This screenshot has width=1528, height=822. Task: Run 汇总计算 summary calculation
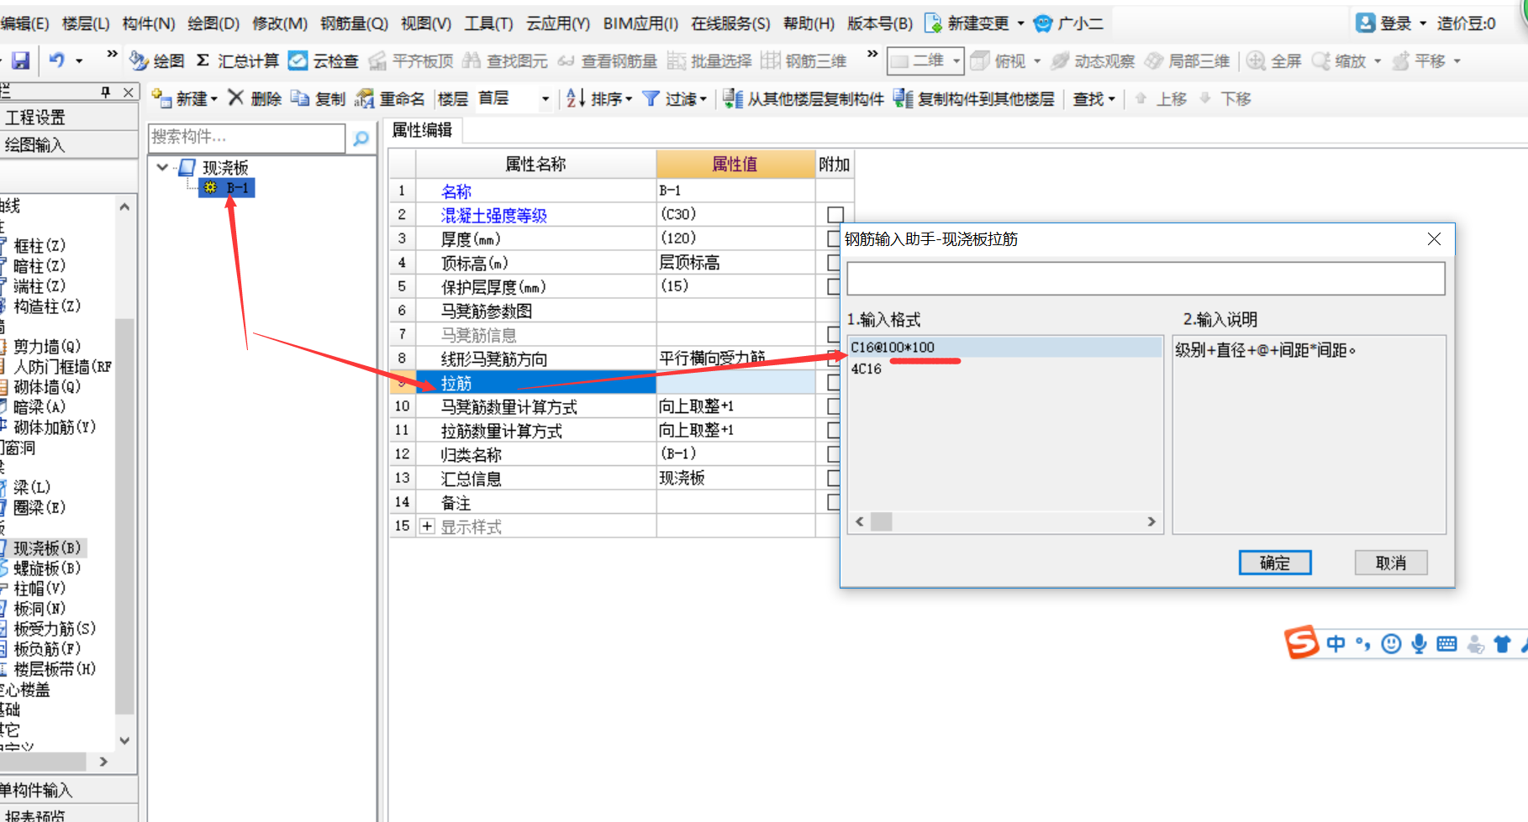pos(237,60)
